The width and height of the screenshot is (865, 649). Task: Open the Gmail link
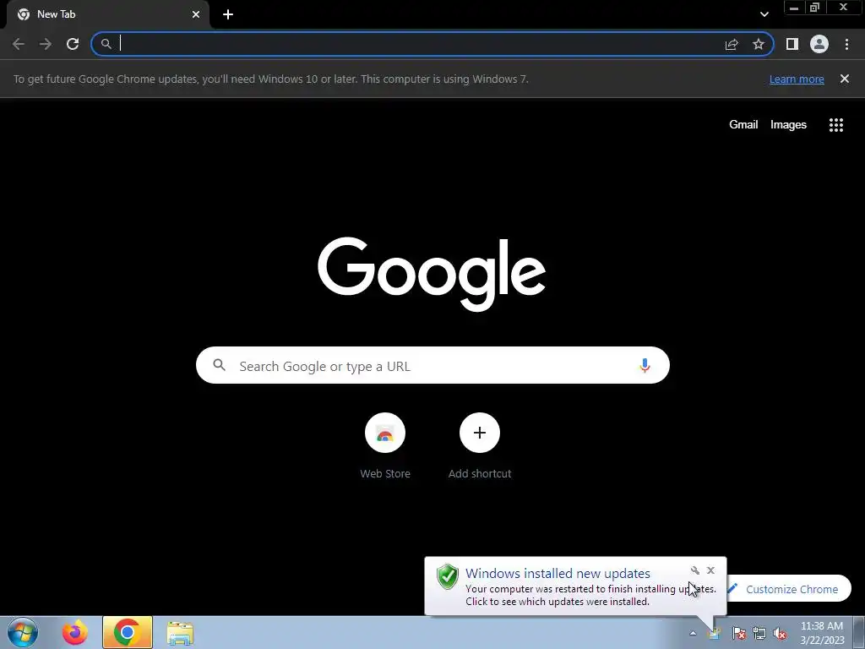[x=743, y=125]
